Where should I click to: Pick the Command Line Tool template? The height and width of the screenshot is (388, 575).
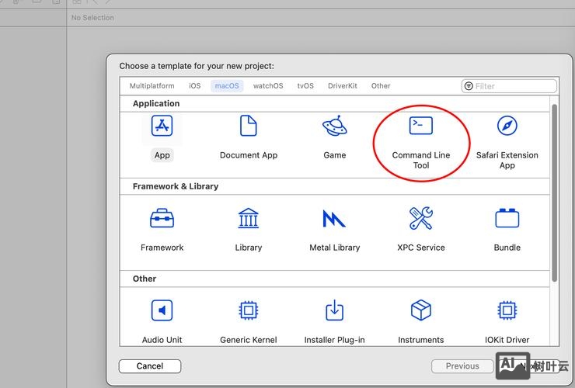[x=421, y=126]
